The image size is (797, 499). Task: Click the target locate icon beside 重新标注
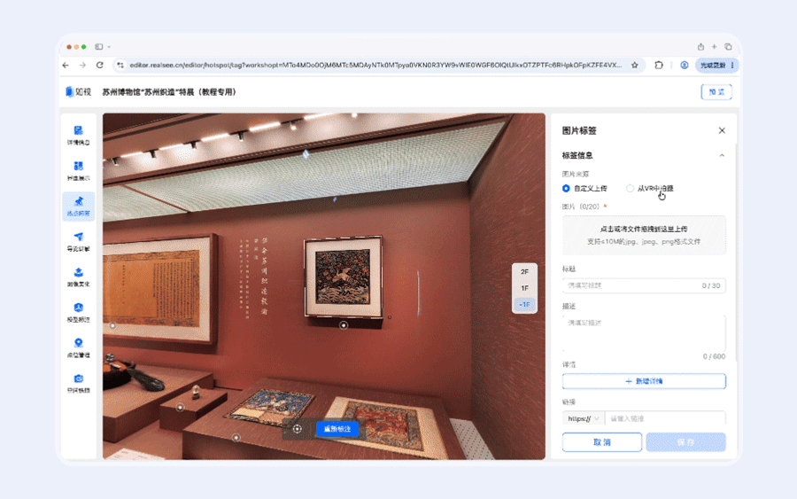point(298,429)
